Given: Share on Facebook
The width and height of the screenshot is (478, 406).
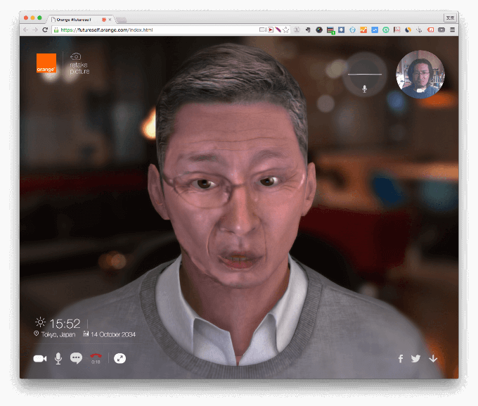Looking at the screenshot, I should [x=401, y=359].
